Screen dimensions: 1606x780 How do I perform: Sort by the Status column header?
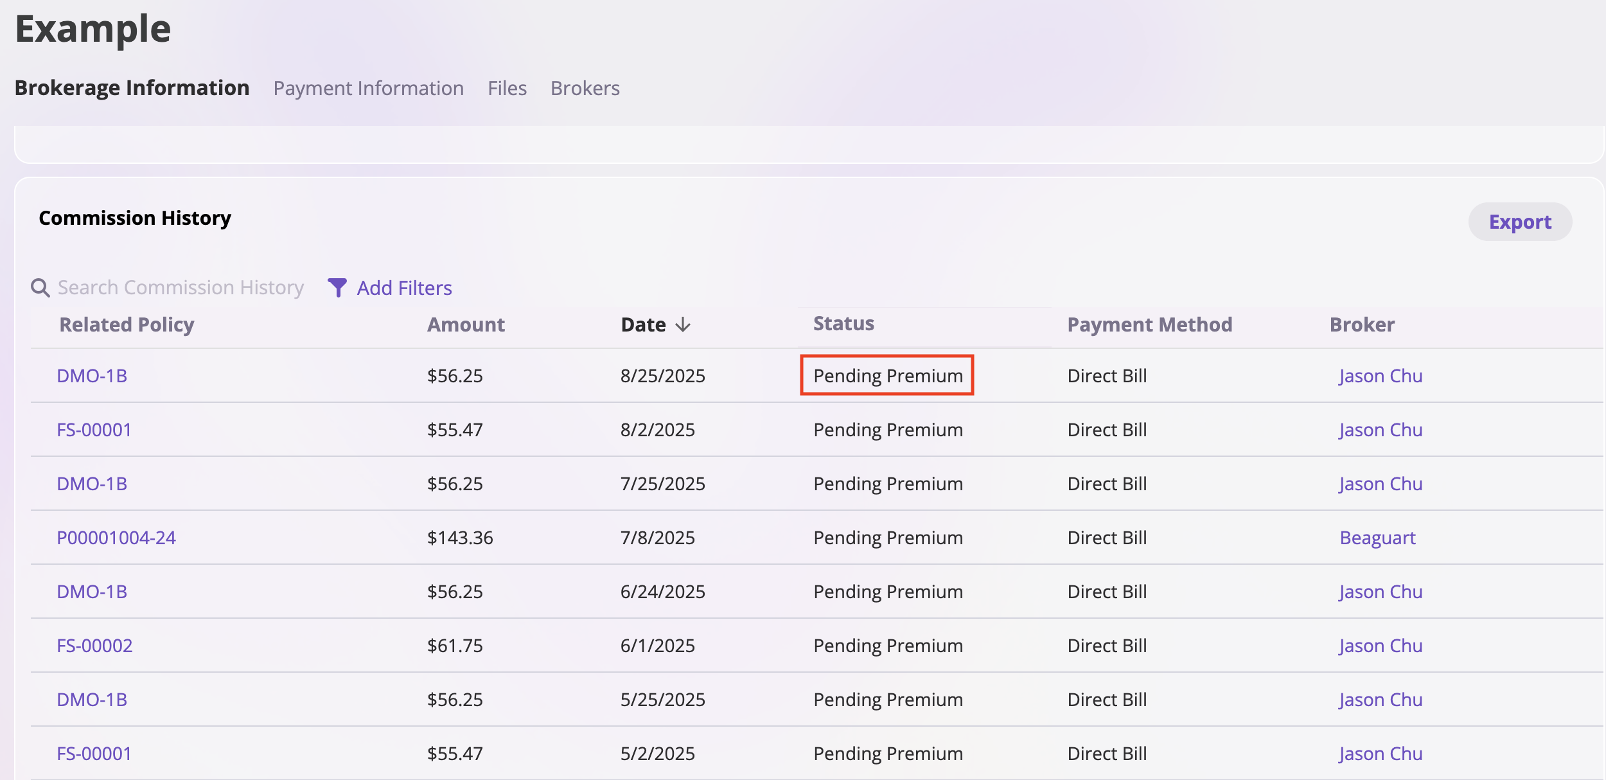(843, 323)
